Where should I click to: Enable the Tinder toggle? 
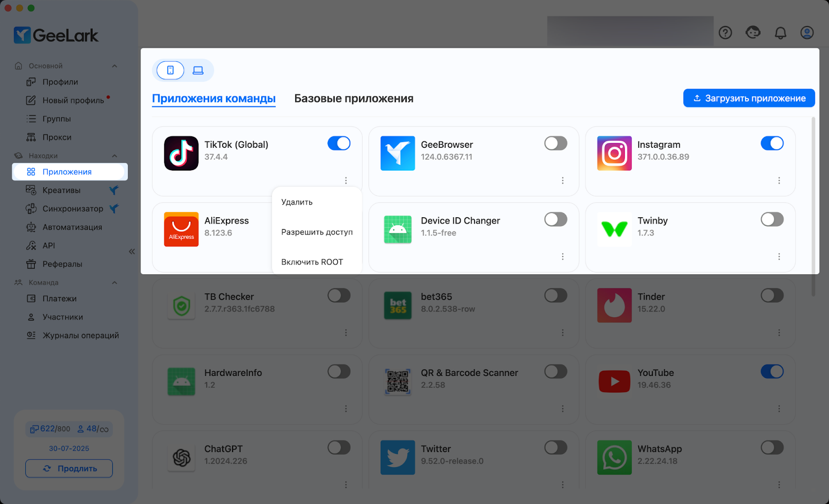click(x=772, y=296)
